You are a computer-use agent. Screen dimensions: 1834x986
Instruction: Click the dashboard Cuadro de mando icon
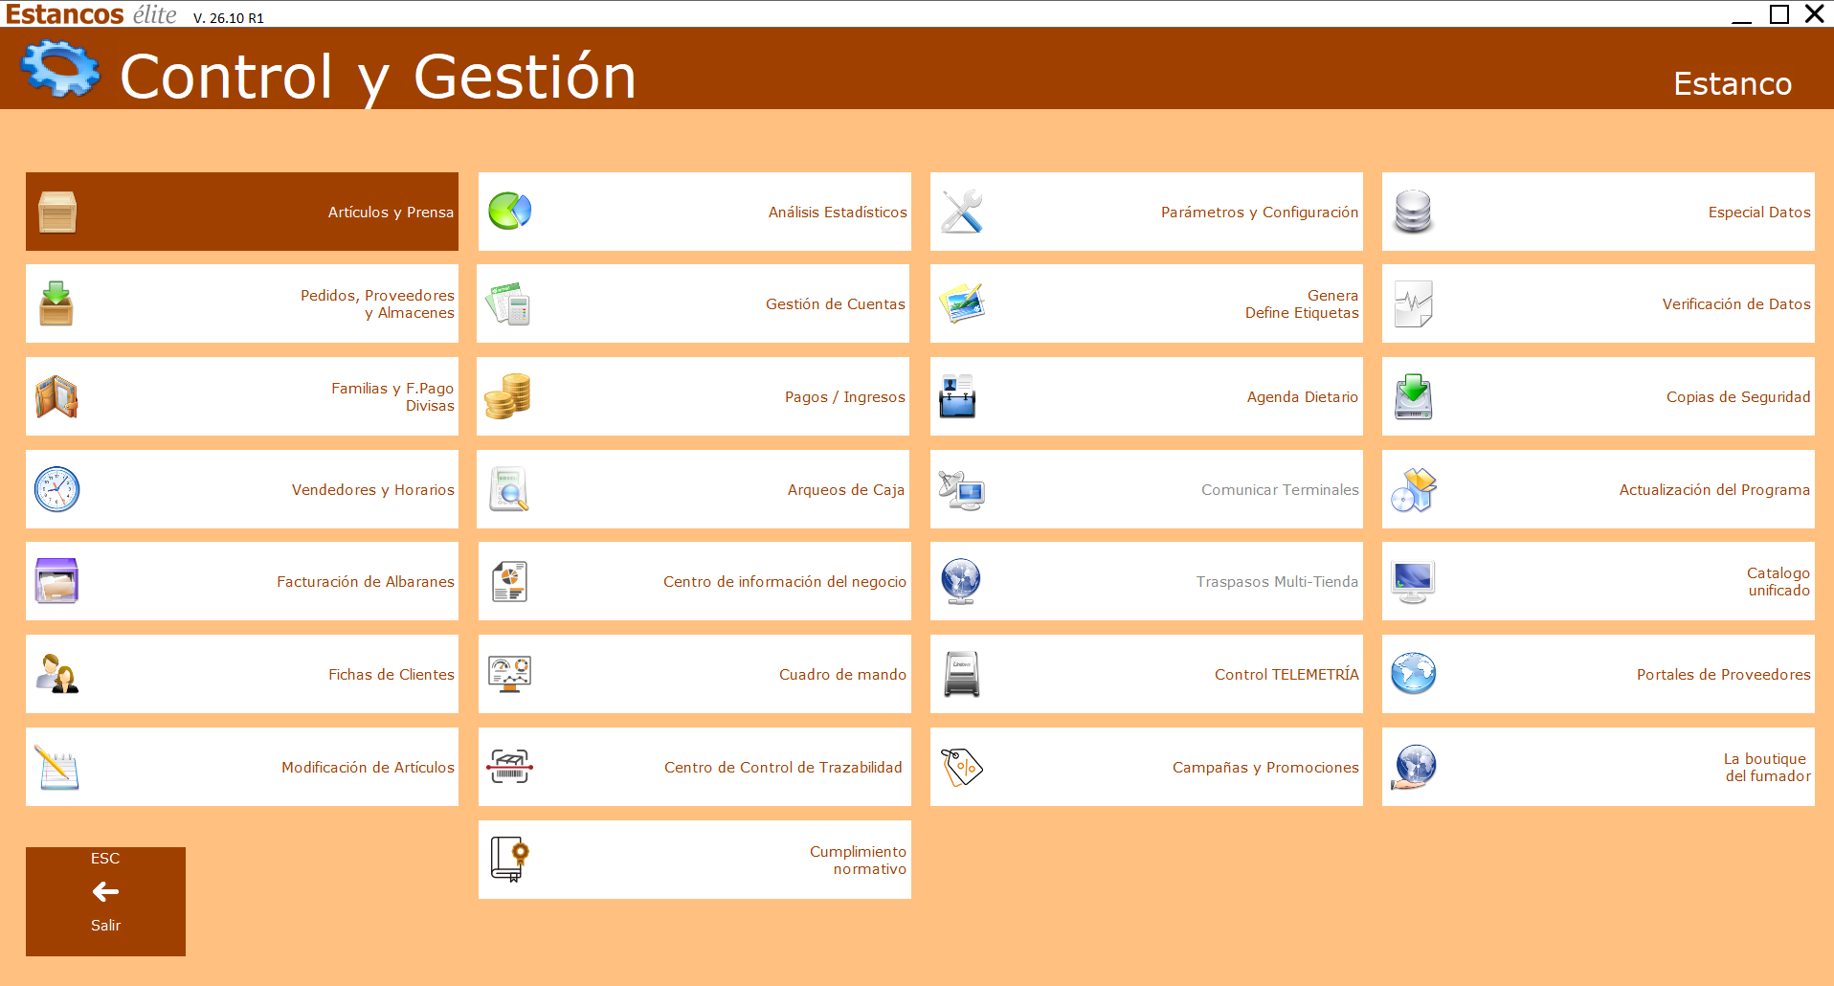510,674
